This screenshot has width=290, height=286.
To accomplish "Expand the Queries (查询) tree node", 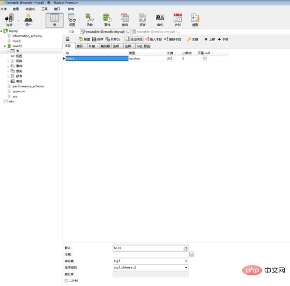I will point(8,71).
